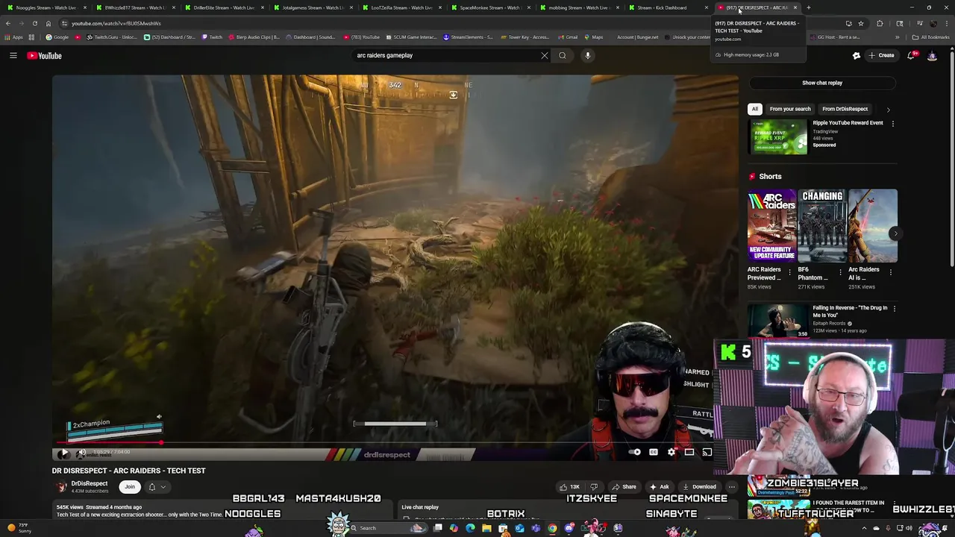
Task: Show next shorts with arrow
Action: pos(895,233)
